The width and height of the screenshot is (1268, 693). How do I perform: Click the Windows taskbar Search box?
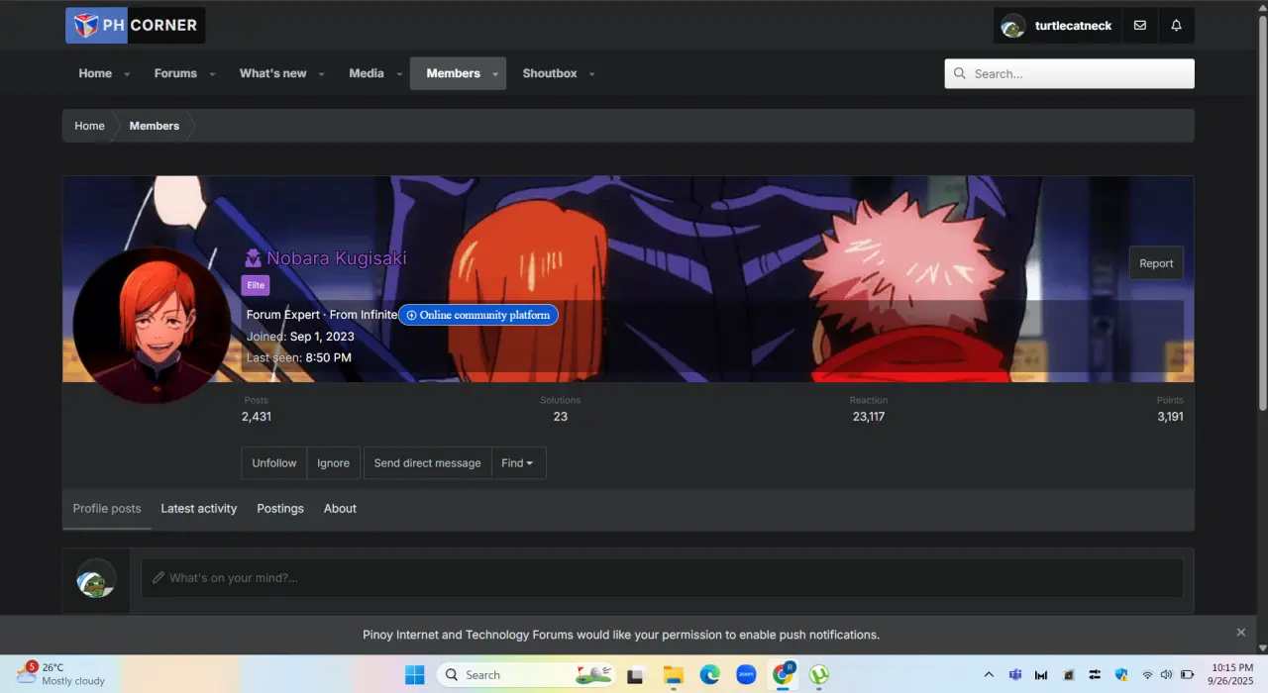[x=526, y=675]
